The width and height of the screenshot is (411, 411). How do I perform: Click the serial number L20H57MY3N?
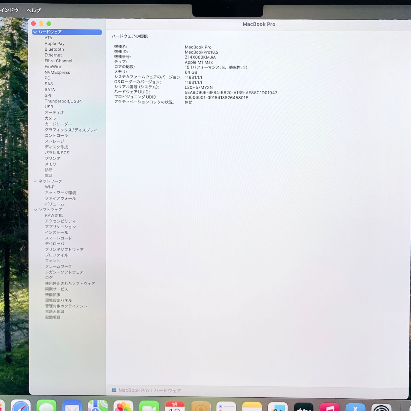click(199, 87)
